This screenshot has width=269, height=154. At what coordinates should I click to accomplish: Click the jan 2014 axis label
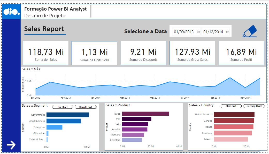coord(96,98)
